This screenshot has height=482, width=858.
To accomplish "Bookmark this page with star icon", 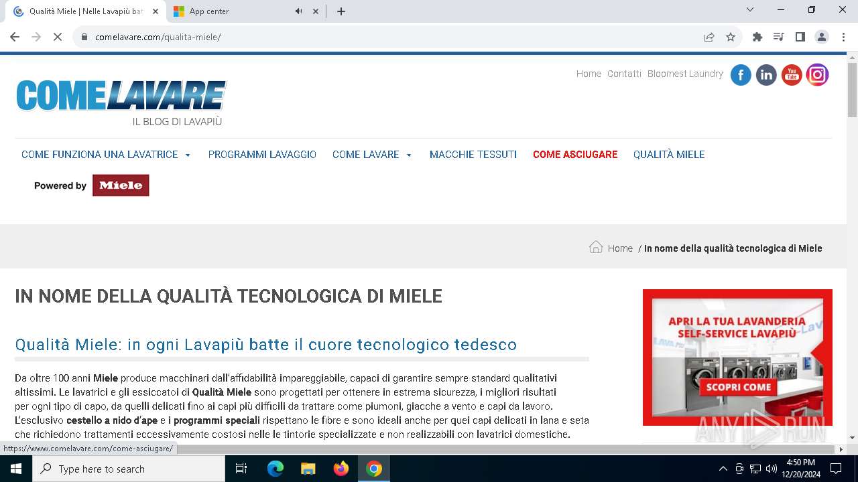I will tap(731, 37).
